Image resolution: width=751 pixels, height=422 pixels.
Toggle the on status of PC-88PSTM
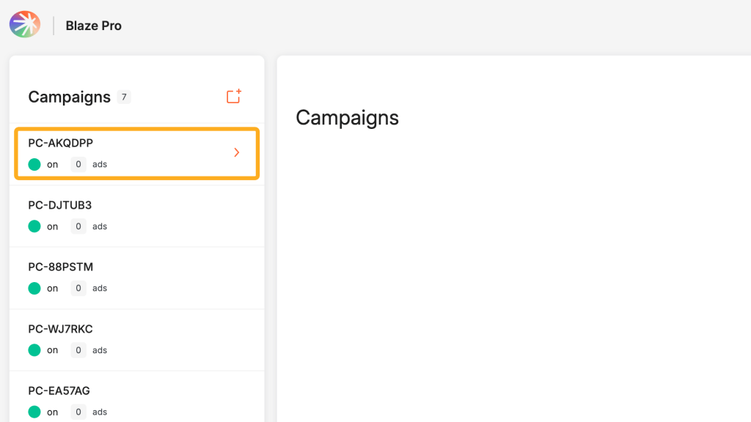point(52,288)
